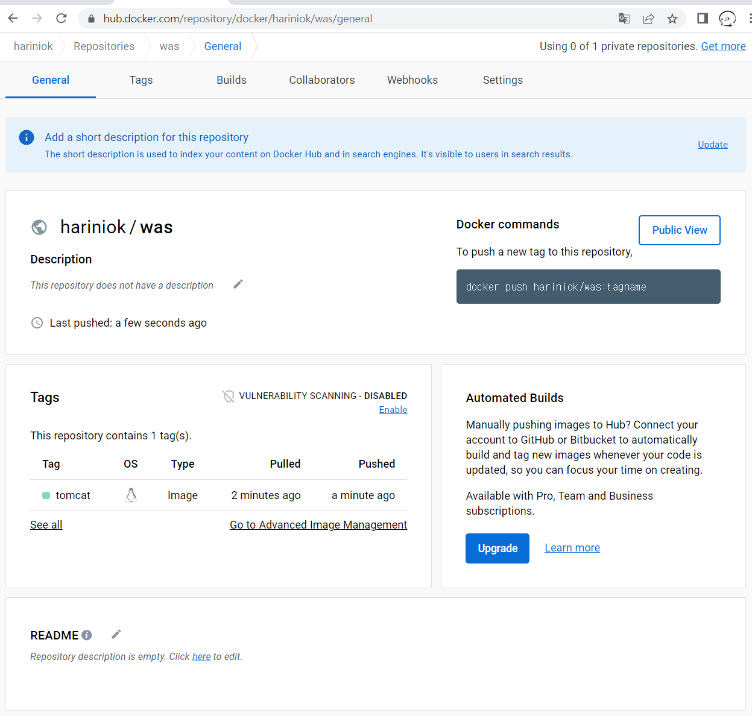752x716 pixels.
Task: Click the Linux penguin OS icon
Action: pyautogui.click(x=131, y=495)
